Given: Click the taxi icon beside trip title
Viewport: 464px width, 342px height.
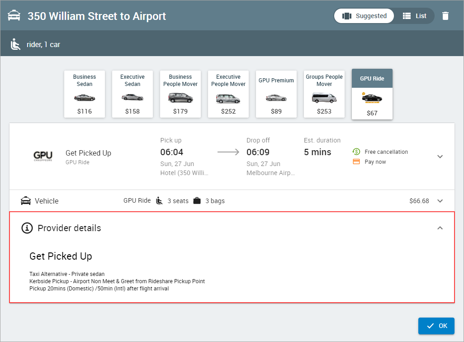Looking at the screenshot, I should point(14,16).
